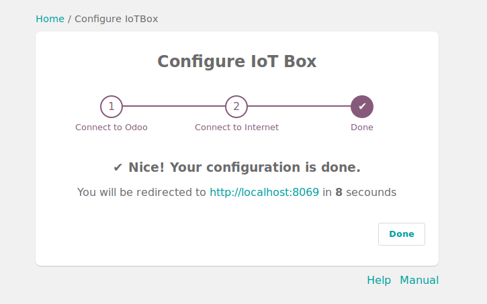Select the step 1 circle

112,106
